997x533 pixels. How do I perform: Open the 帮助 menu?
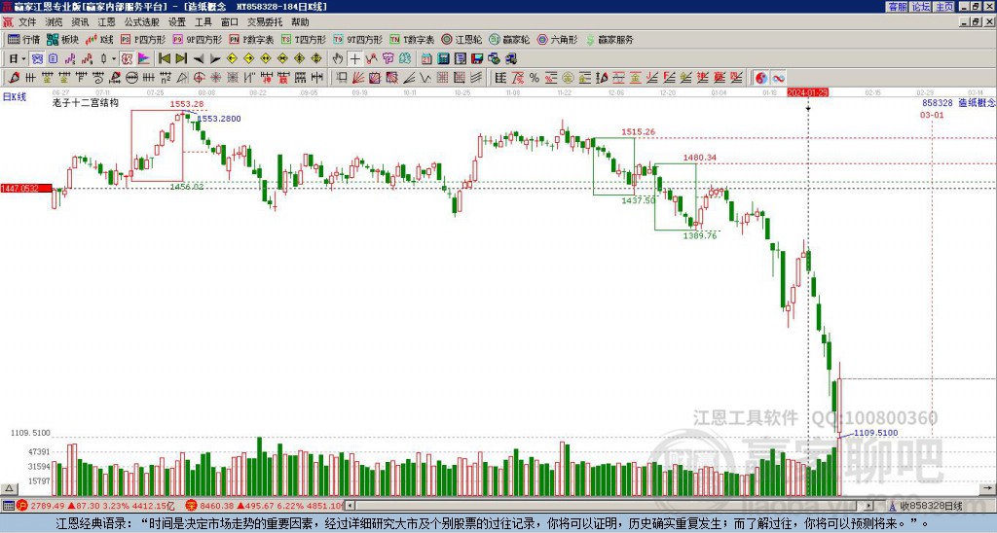tap(300, 22)
